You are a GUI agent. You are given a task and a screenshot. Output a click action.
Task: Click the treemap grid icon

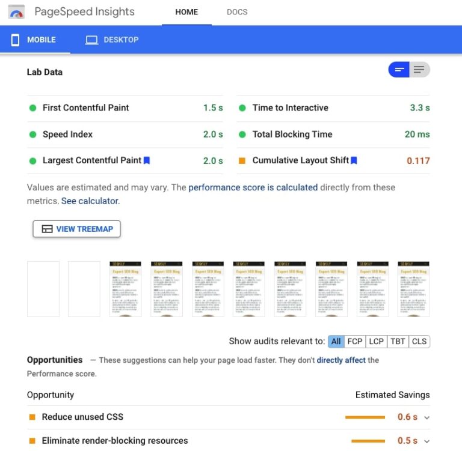point(47,229)
